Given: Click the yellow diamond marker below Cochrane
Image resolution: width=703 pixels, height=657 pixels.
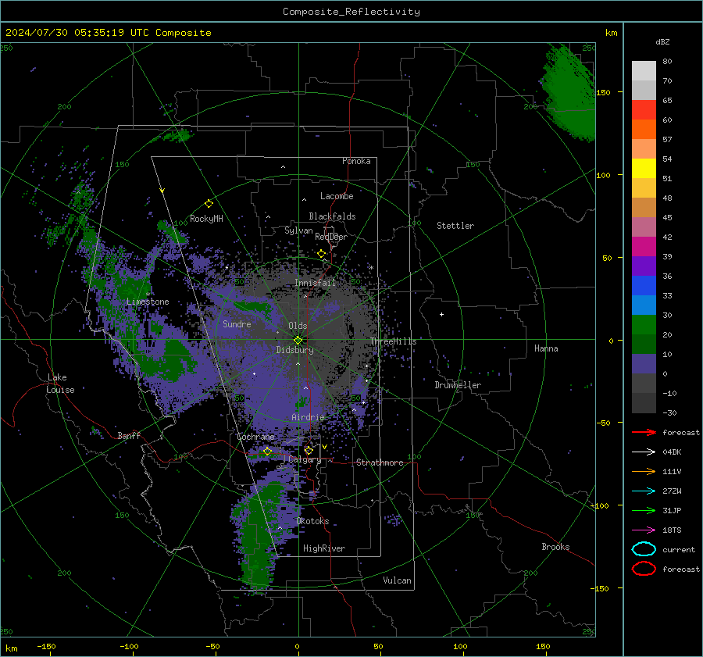Looking at the screenshot, I should [x=267, y=451].
